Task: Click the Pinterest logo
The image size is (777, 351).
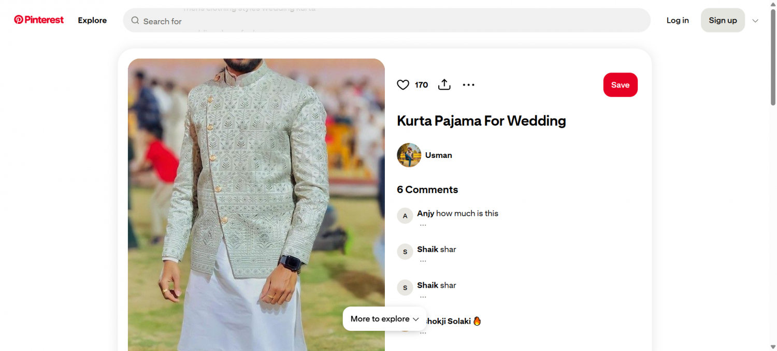Action: (39, 20)
